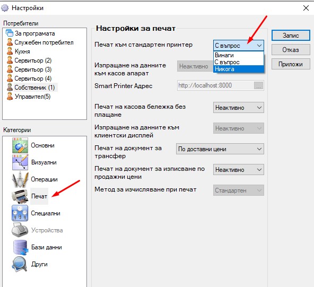Screen dimensions: 314x287
Task: Select the Печат printer icon
Action: [x=20, y=196]
